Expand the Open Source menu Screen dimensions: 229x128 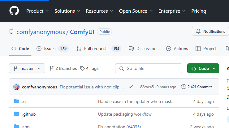[x=136, y=11]
